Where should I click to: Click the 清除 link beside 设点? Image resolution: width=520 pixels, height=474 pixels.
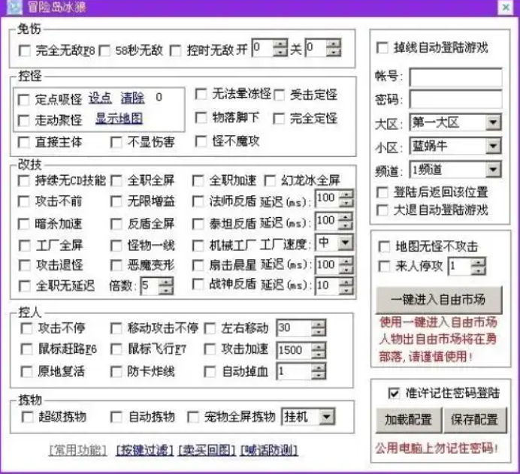132,98
